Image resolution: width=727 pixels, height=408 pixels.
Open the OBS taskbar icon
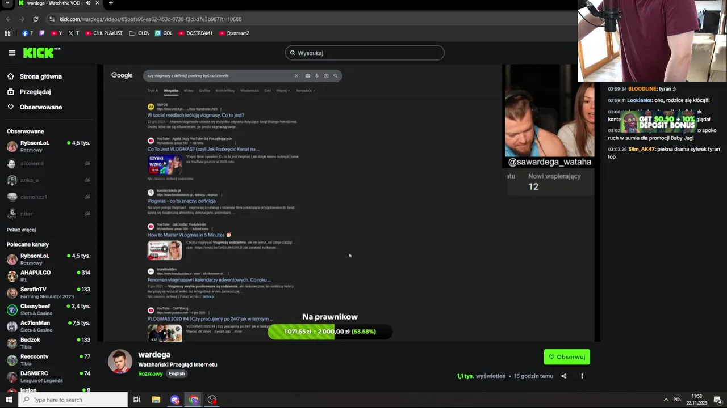point(212,399)
